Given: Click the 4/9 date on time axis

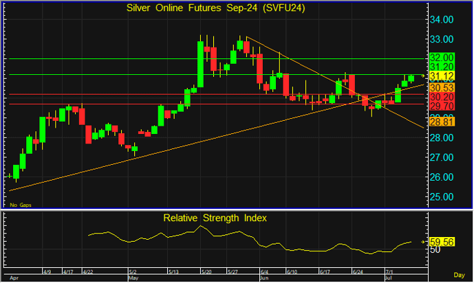Looking at the screenshot, I should coord(47,272).
